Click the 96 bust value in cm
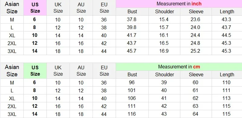242x118 pixels. click(x=132, y=83)
